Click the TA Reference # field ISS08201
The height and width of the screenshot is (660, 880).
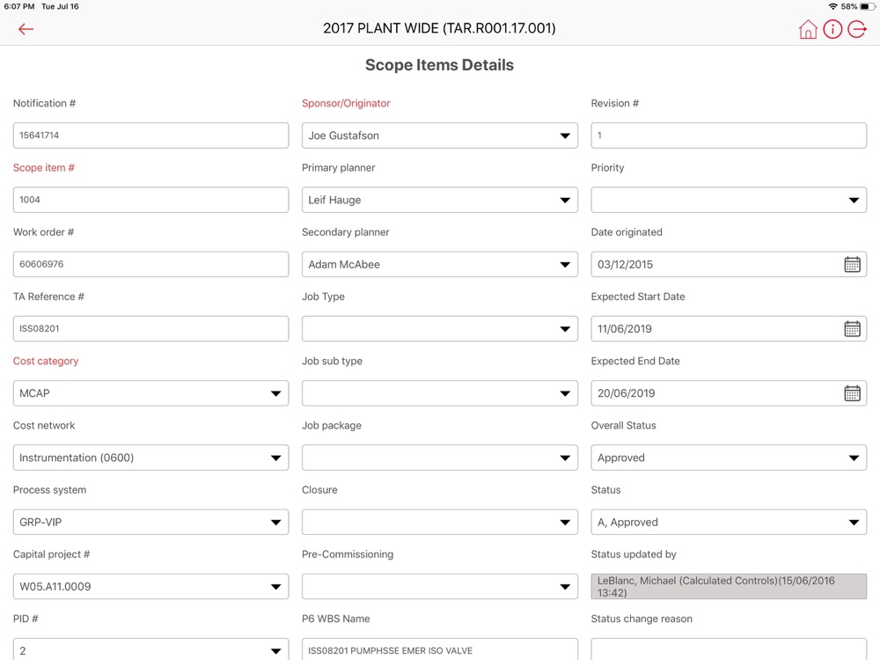pos(151,329)
